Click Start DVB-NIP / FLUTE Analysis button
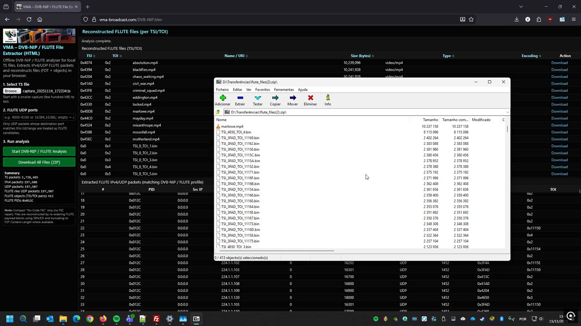581x326 pixels. click(x=39, y=151)
